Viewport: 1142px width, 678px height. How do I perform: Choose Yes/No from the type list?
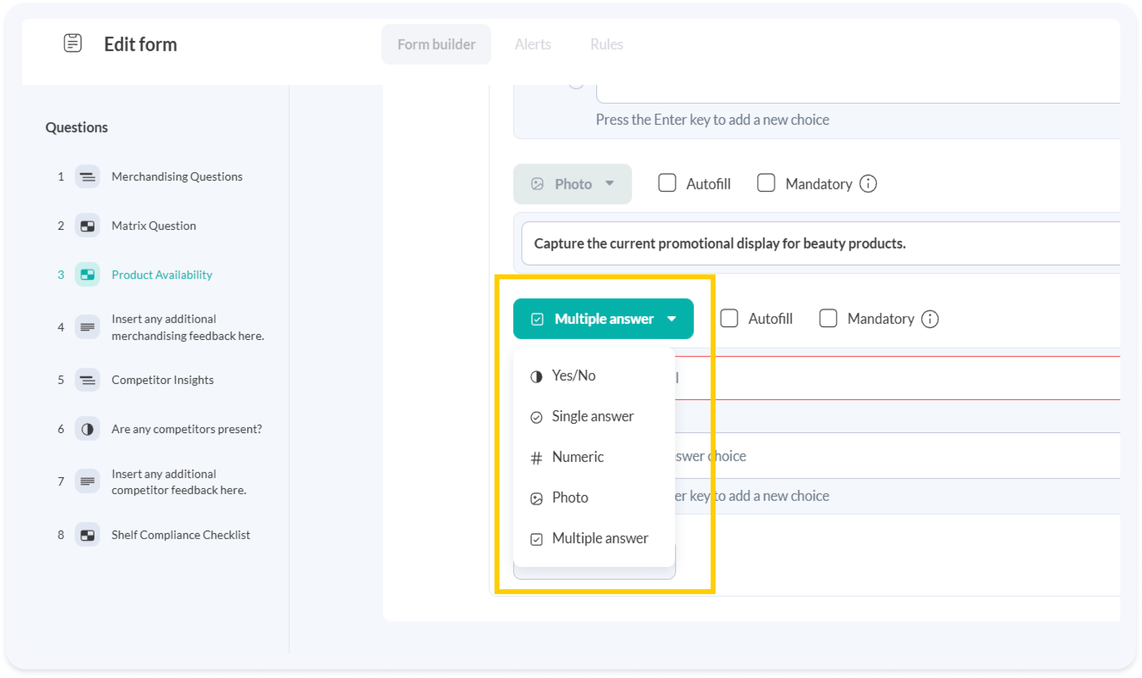click(x=573, y=376)
